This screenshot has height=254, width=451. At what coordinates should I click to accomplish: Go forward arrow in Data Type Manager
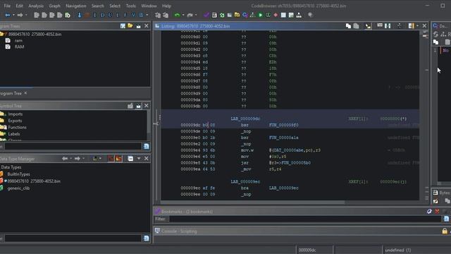[x=77, y=158]
